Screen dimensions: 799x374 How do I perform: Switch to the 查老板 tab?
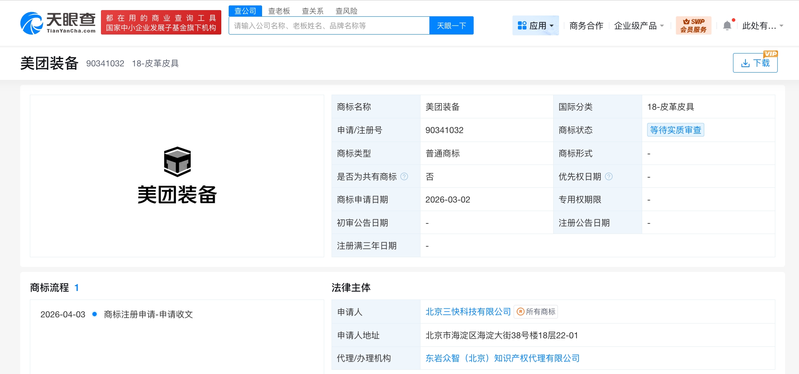pyautogui.click(x=278, y=10)
